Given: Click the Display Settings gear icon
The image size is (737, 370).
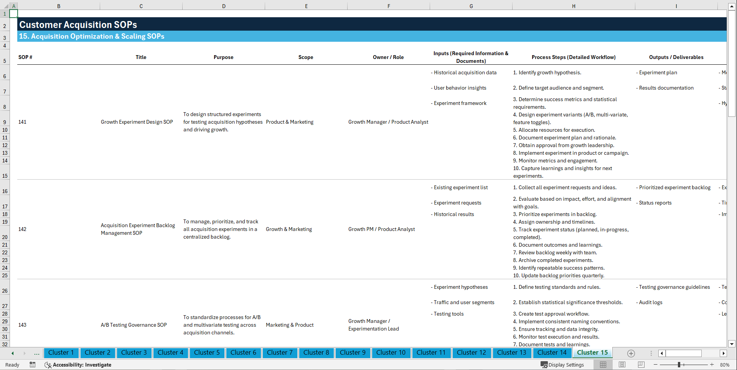Looking at the screenshot, I should 544,365.
